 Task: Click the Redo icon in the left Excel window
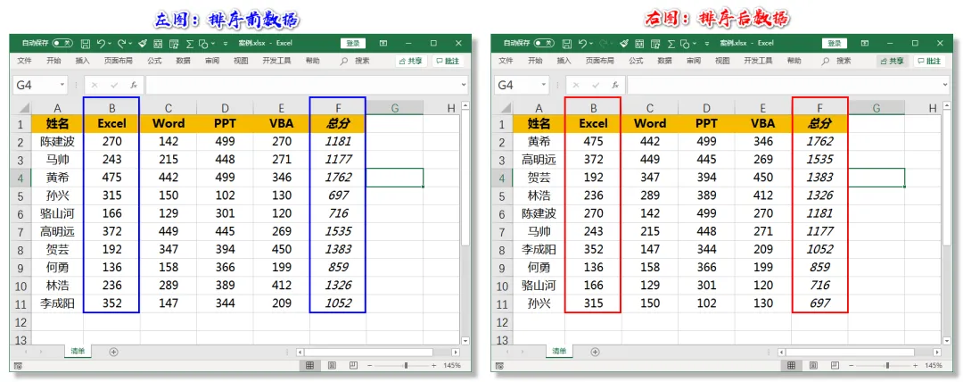[121, 44]
